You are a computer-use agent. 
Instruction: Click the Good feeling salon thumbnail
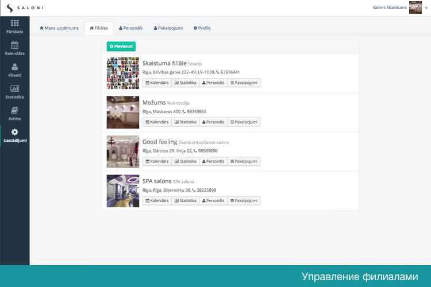[123, 152]
